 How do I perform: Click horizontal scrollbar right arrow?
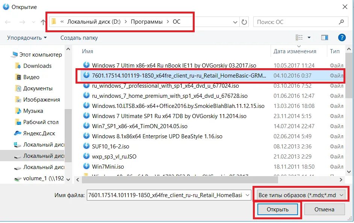(x=341, y=180)
